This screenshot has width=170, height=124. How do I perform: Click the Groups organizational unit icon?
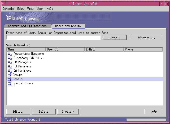[10, 75]
